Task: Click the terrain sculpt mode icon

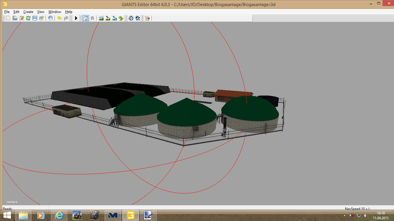Action: pos(101,18)
